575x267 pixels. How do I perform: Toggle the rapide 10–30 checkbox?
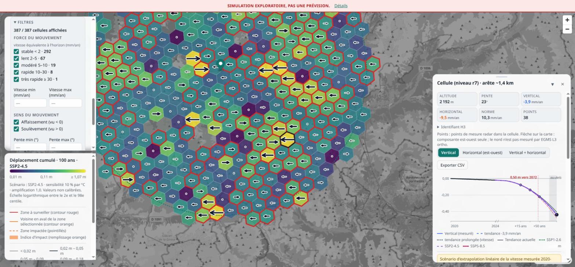pyautogui.click(x=16, y=72)
